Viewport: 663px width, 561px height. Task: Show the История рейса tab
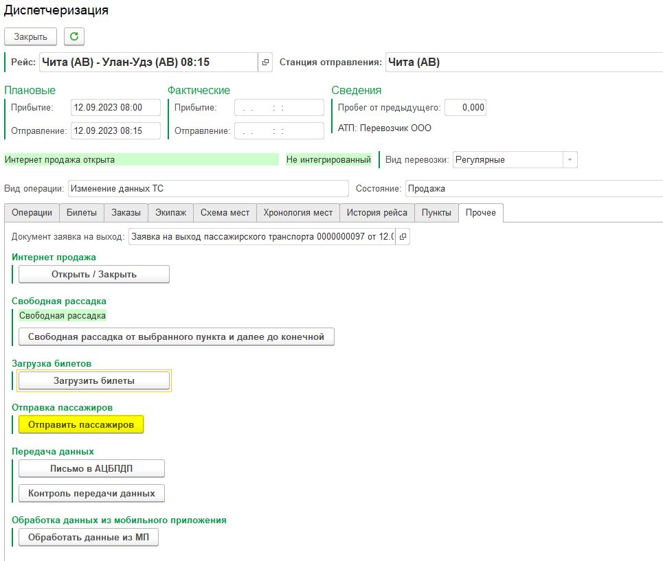(377, 213)
